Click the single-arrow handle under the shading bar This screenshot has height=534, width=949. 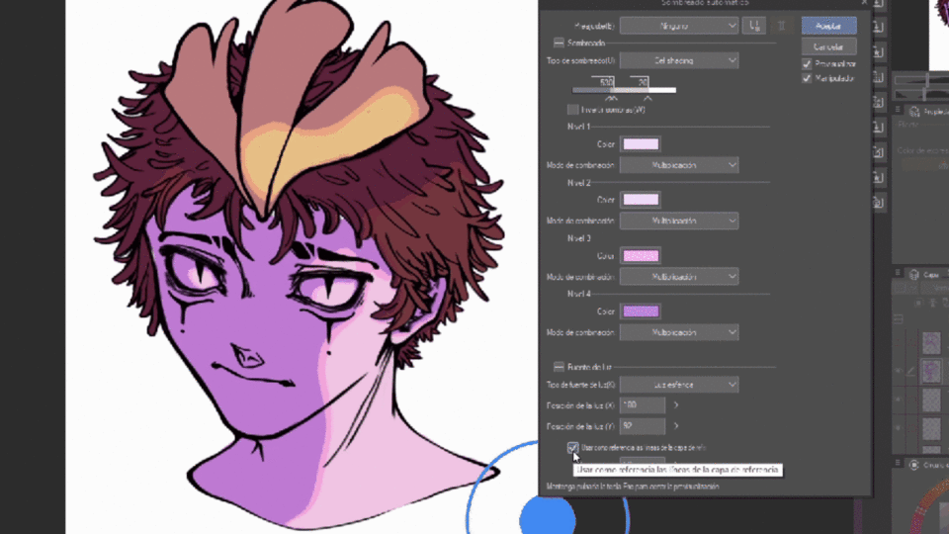click(x=647, y=98)
